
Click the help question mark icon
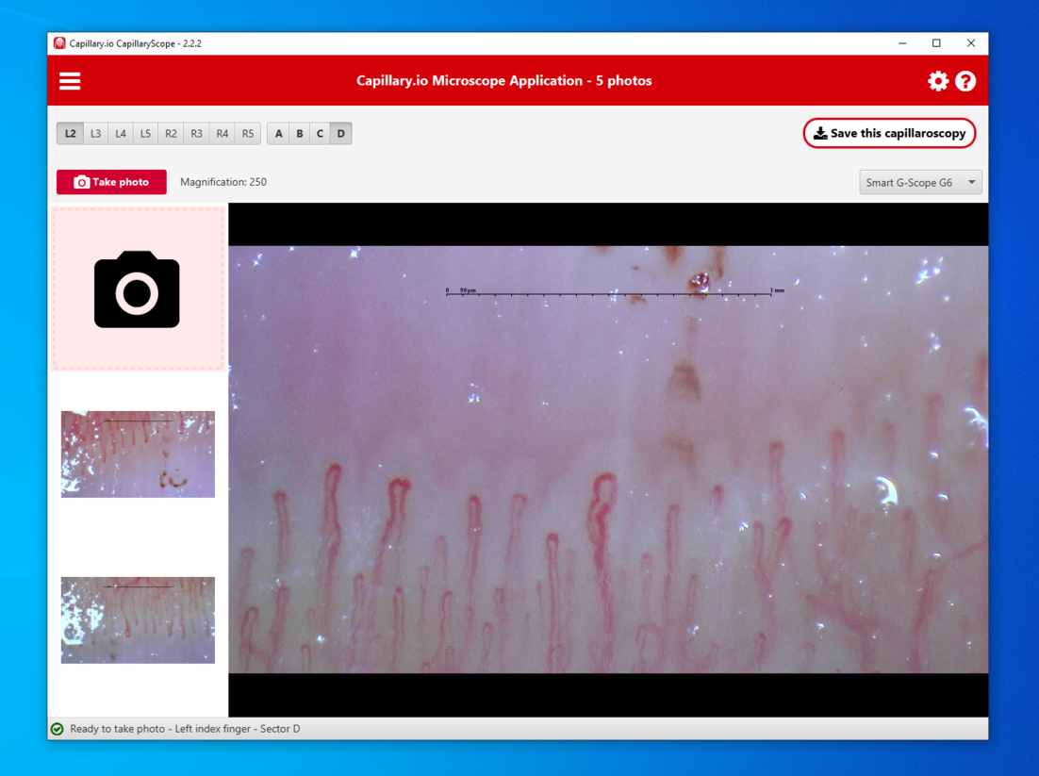(x=965, y=81)
